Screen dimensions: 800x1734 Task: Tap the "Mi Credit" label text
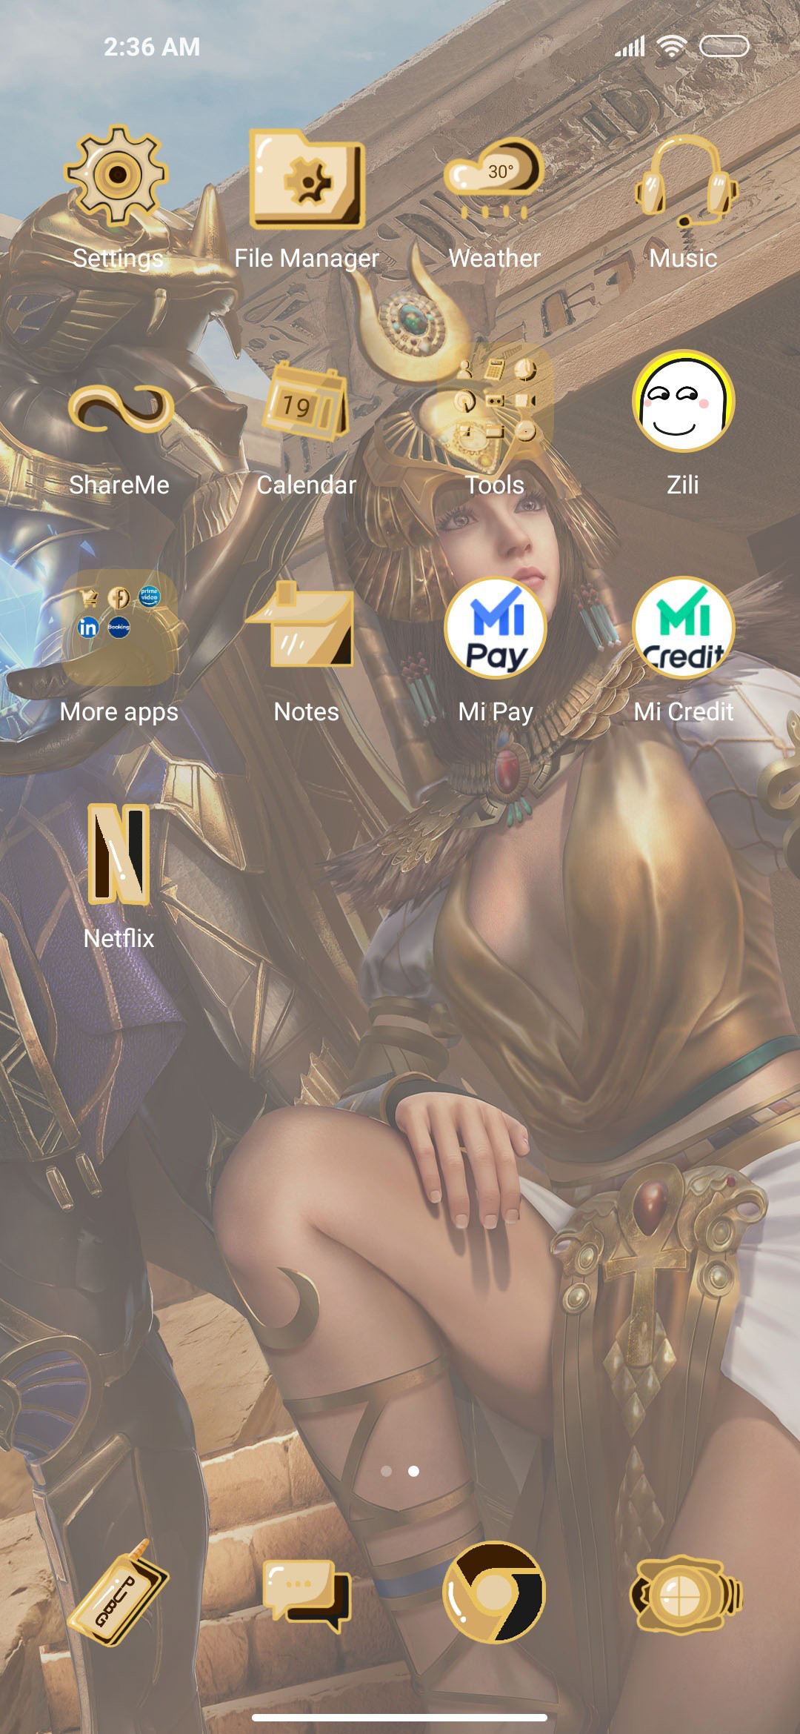coord(684,711)
